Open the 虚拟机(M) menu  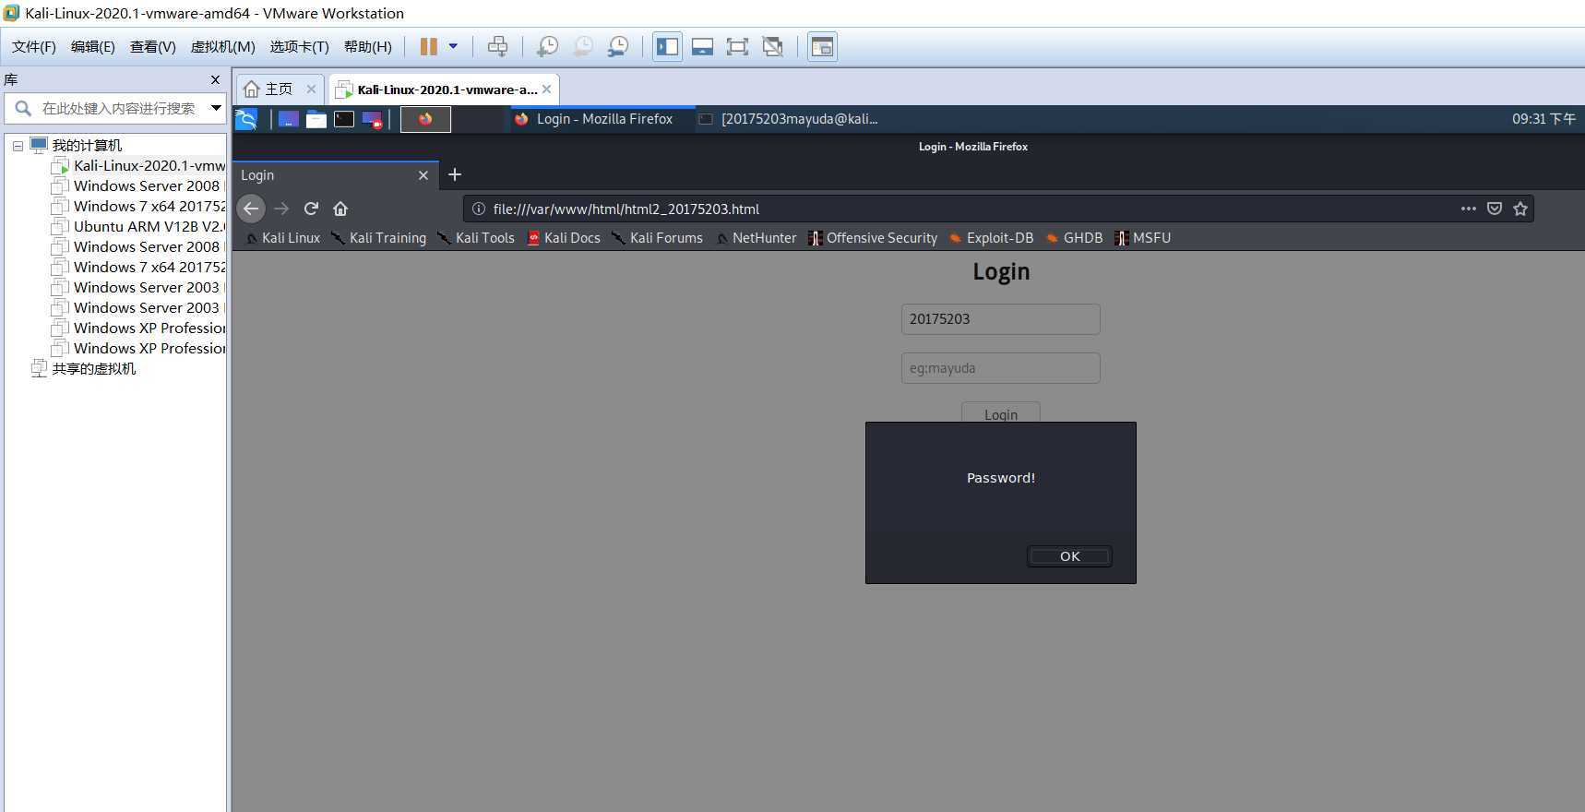click(223, 47)
